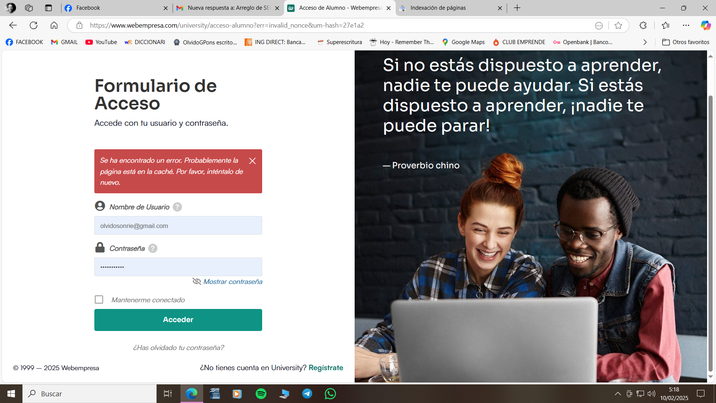716x403 pixels.
Task: Open a new tab with plus button
Action: 517,8
